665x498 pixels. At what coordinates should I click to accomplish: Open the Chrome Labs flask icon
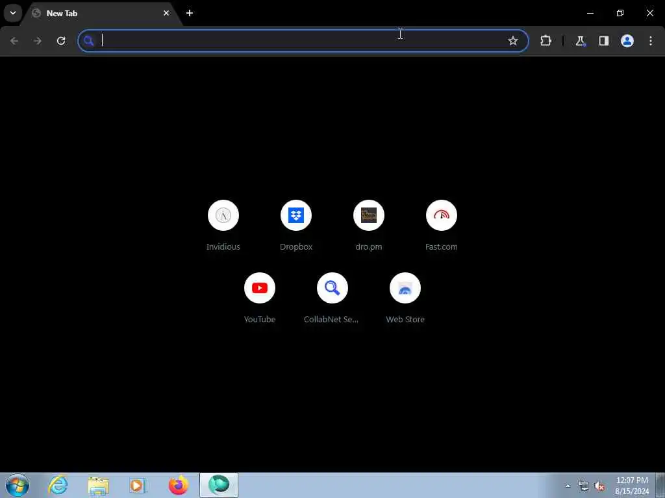pos(580,41)
